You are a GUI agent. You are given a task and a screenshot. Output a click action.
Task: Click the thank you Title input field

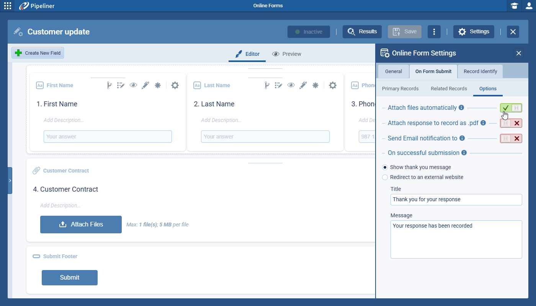[456, 199]
